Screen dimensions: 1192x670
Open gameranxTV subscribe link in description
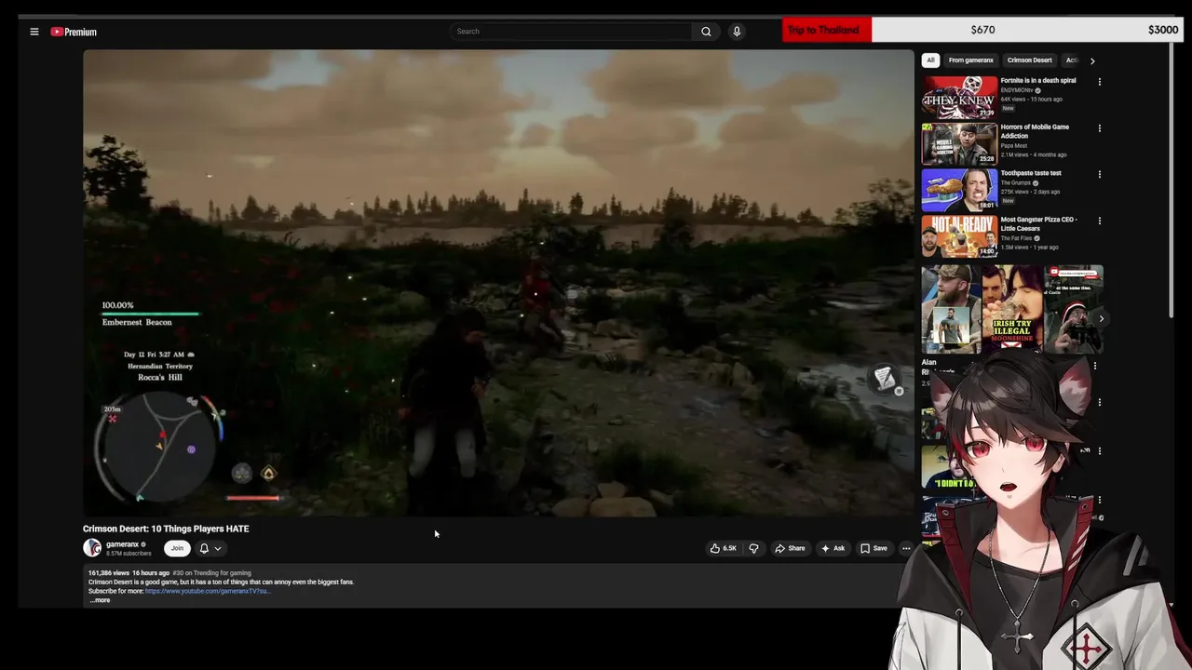click(208, 591)
